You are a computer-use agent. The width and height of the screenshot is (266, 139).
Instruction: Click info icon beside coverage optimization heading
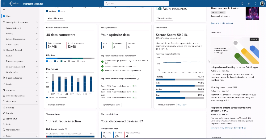(138, 79)
